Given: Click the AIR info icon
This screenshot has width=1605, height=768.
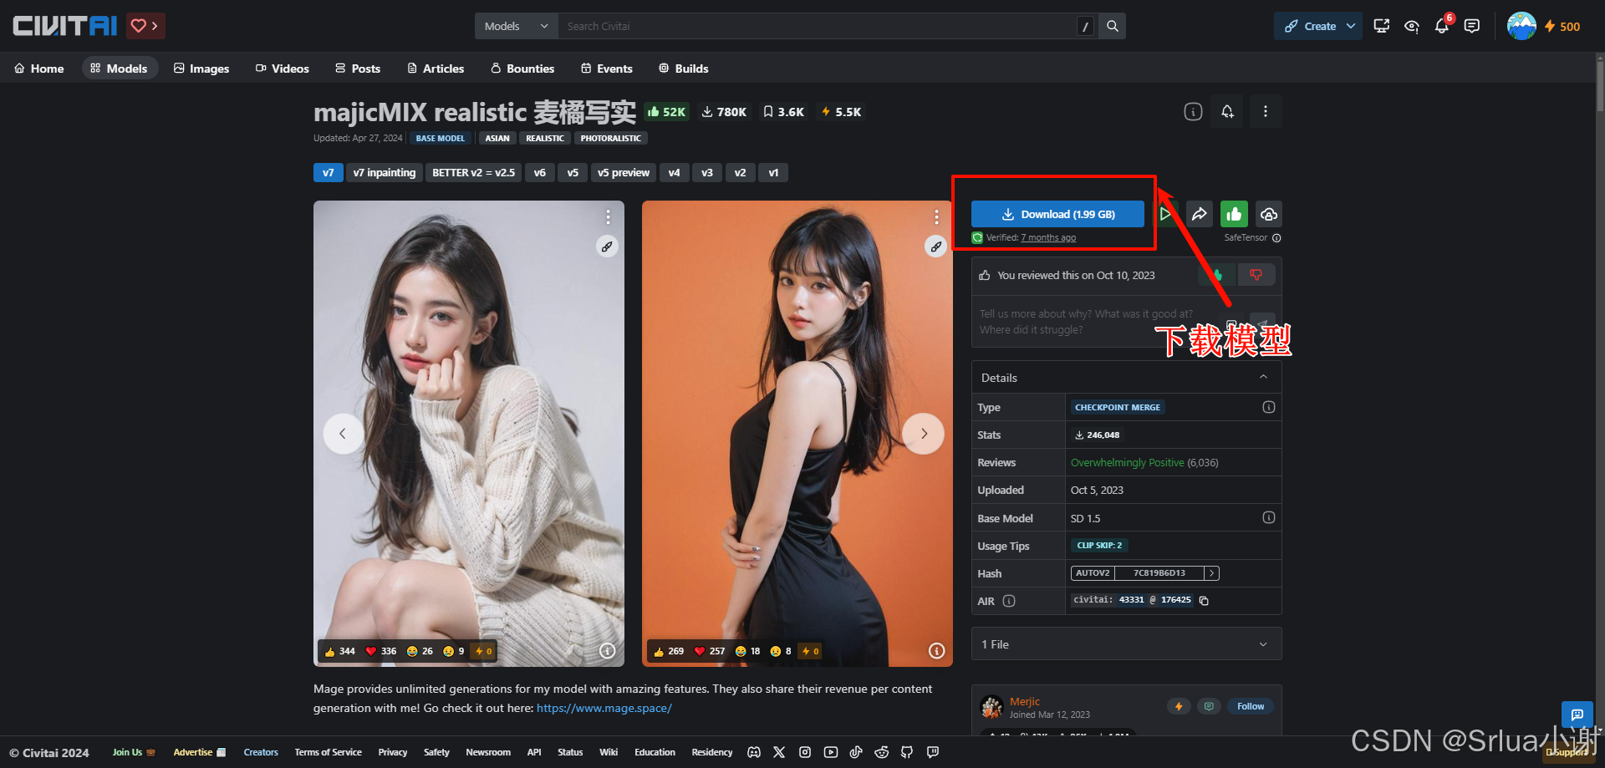Looking at the screenshot, I should coord(1009,601).
